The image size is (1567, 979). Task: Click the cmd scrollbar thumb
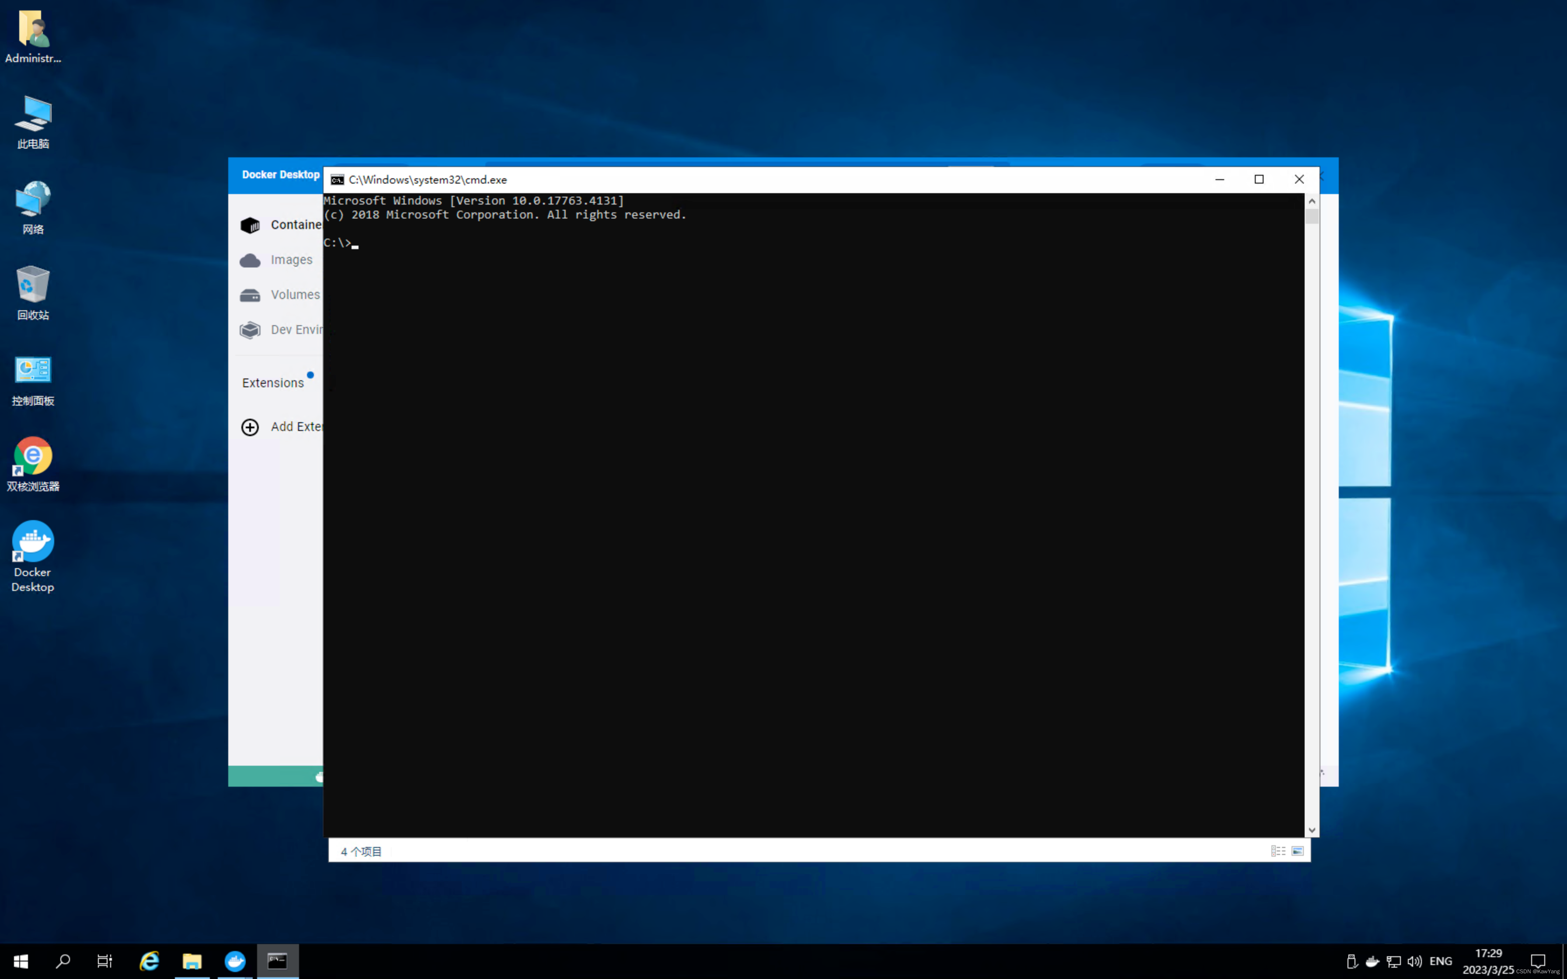[1312, 216]
